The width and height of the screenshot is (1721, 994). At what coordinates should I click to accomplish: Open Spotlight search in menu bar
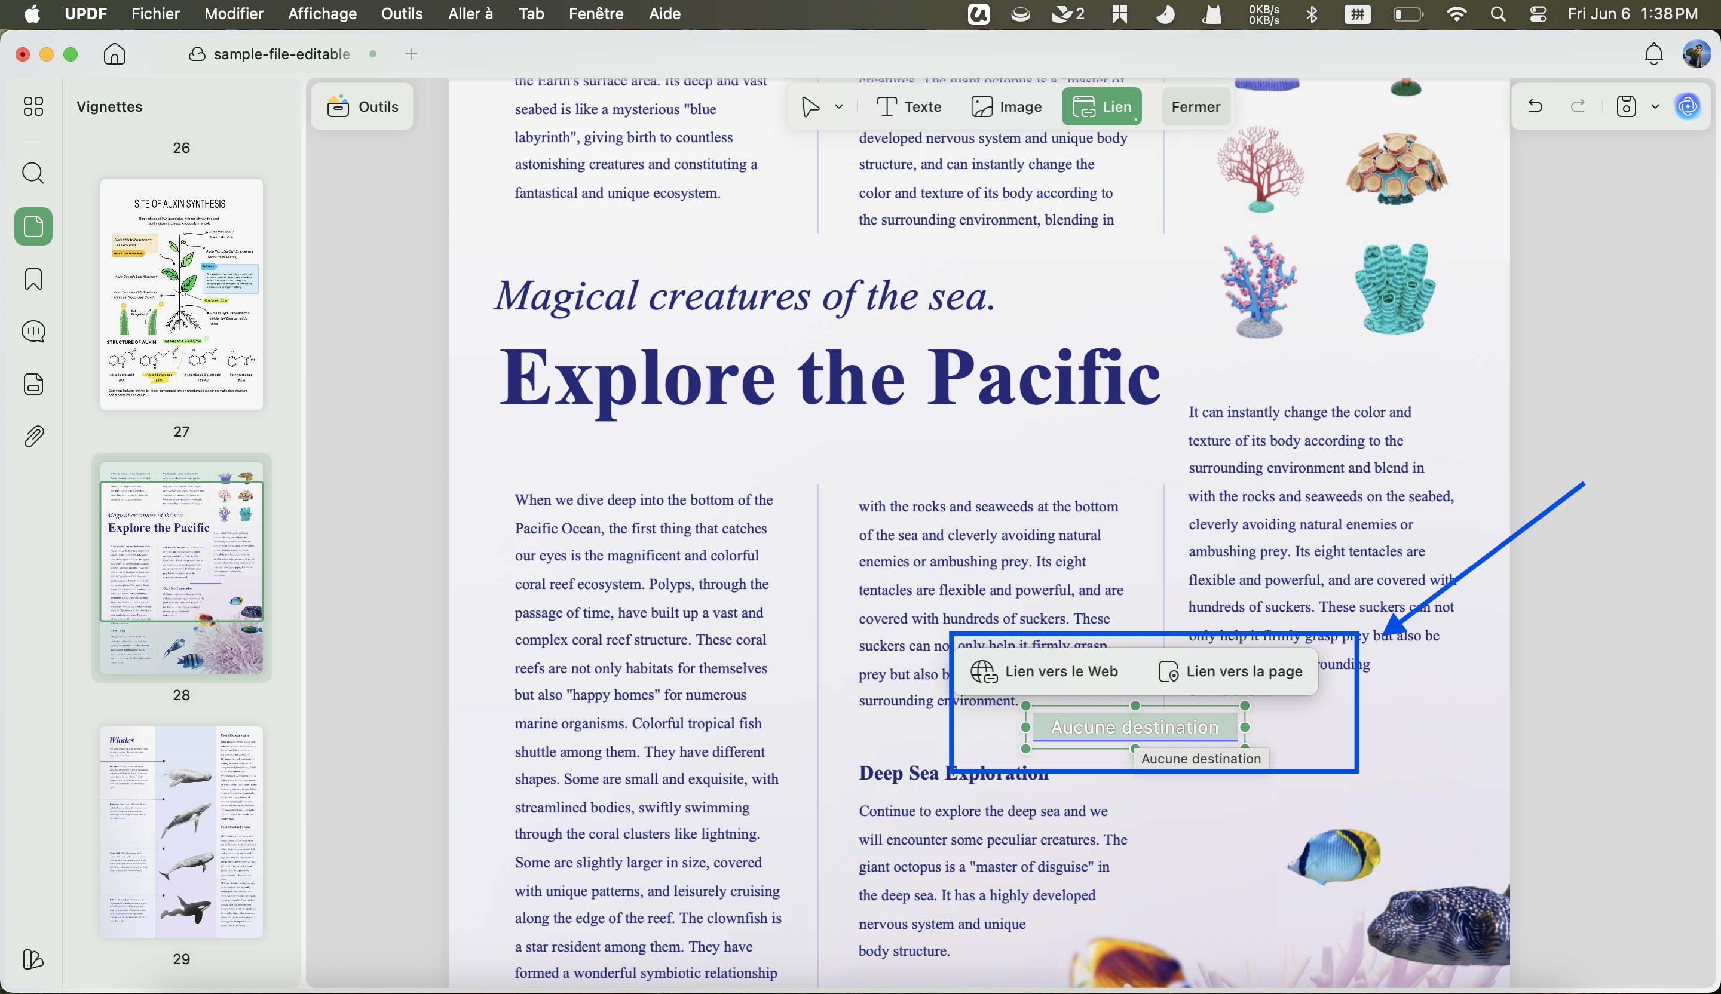point(1498,14)
